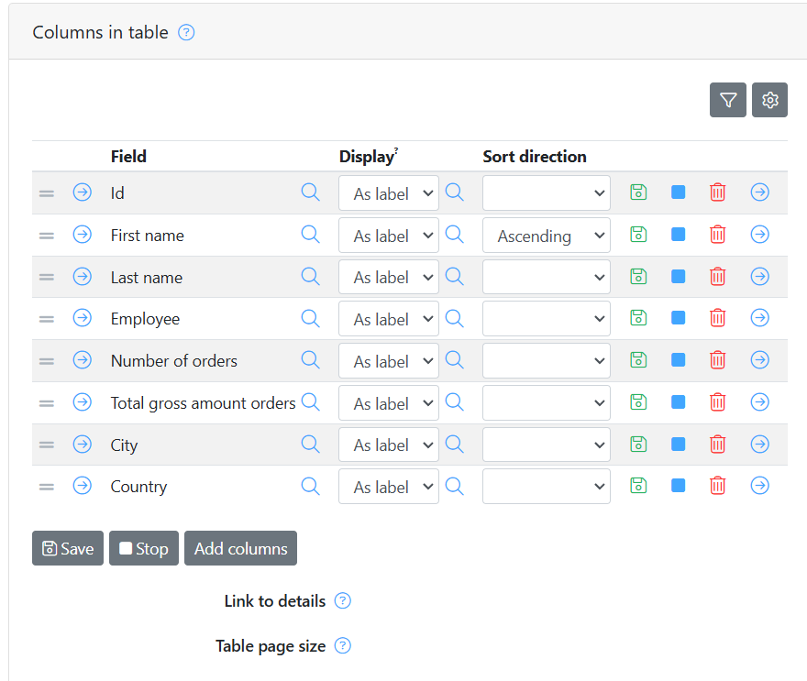Click right arrow circle on City row
The height and width of the screenshot is (681, 807).
click(759, 444)
